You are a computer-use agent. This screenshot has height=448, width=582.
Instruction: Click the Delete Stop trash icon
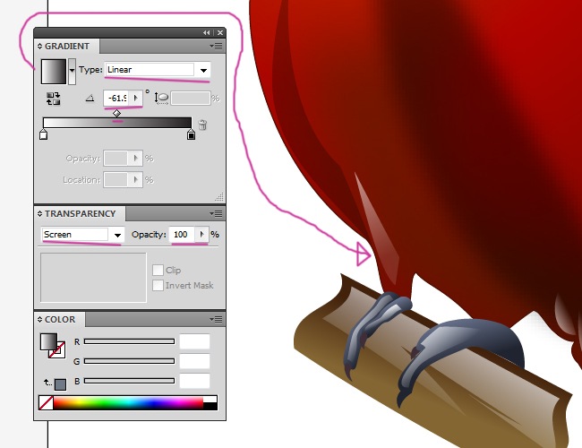click(202, 125)
